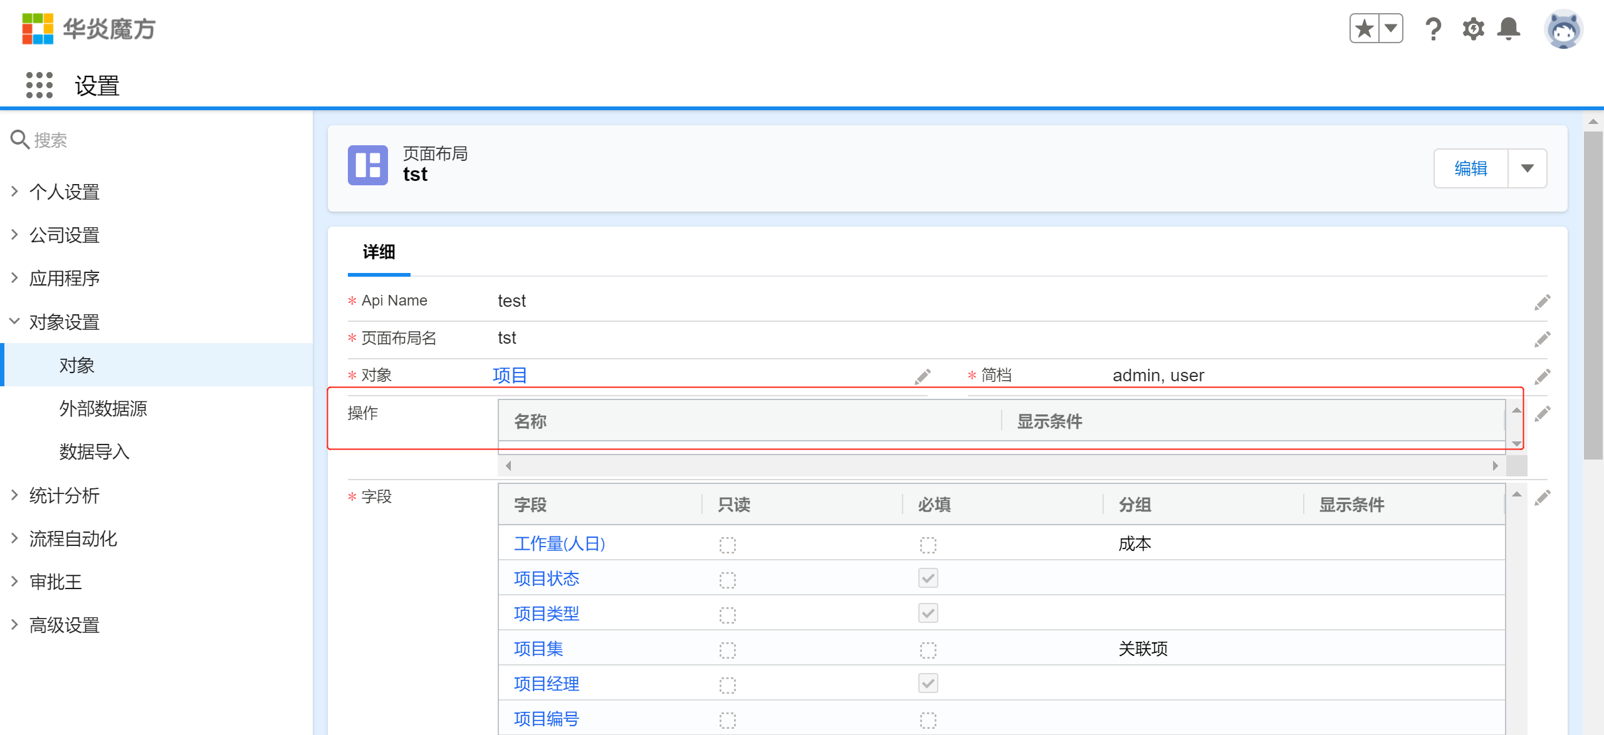Click the favorites star icon
Screen dimensions: 1604x735
(x=1364, y=29)
